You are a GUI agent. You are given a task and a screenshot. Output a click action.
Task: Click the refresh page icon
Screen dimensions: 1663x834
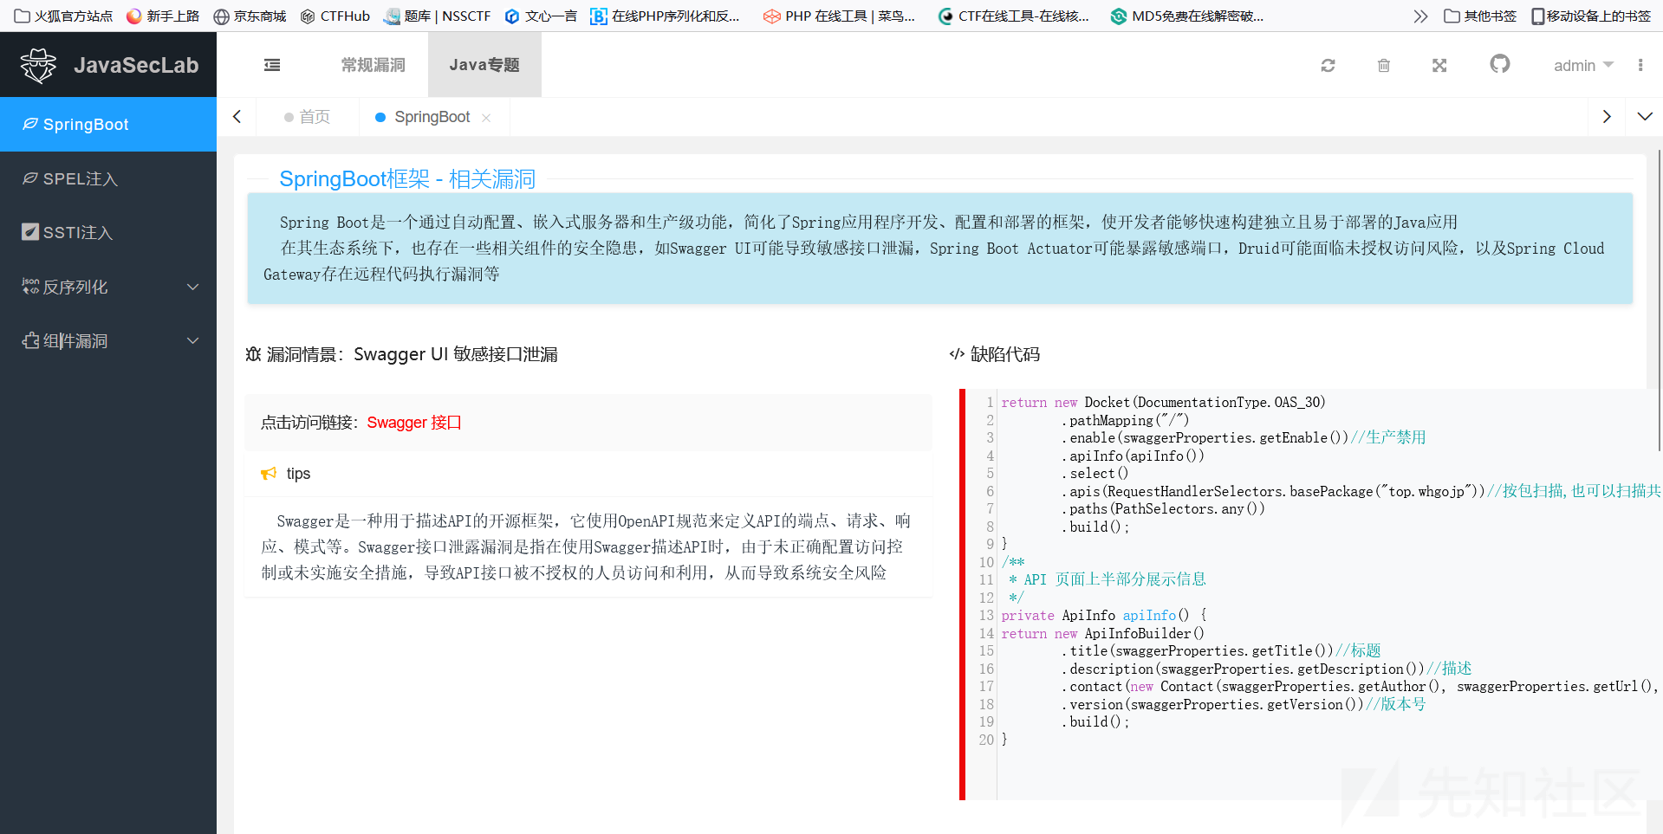1328,66
